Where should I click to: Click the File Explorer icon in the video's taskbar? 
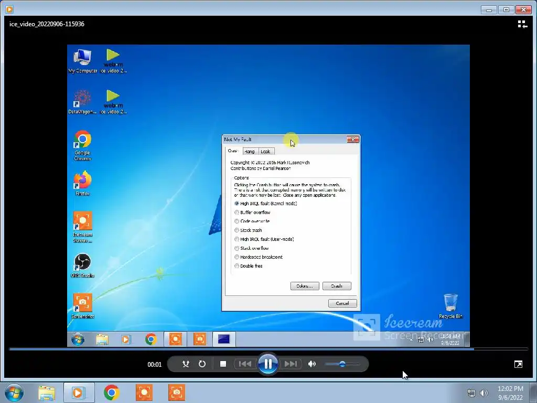(x=102, y=340)
